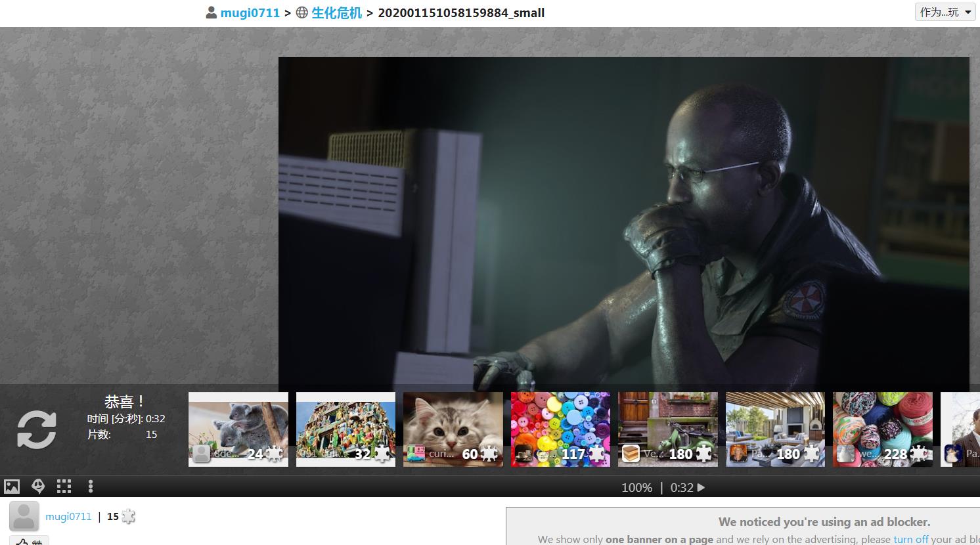Open the rainbow buttons 117-piece puzzle
Viewport: 980px width, 545px height.
[560, 429]
